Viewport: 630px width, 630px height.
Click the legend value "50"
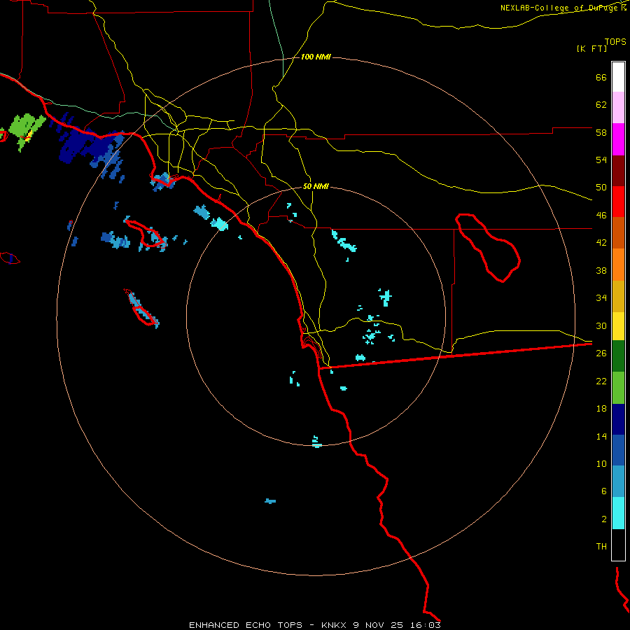click(x=601, y=187)
